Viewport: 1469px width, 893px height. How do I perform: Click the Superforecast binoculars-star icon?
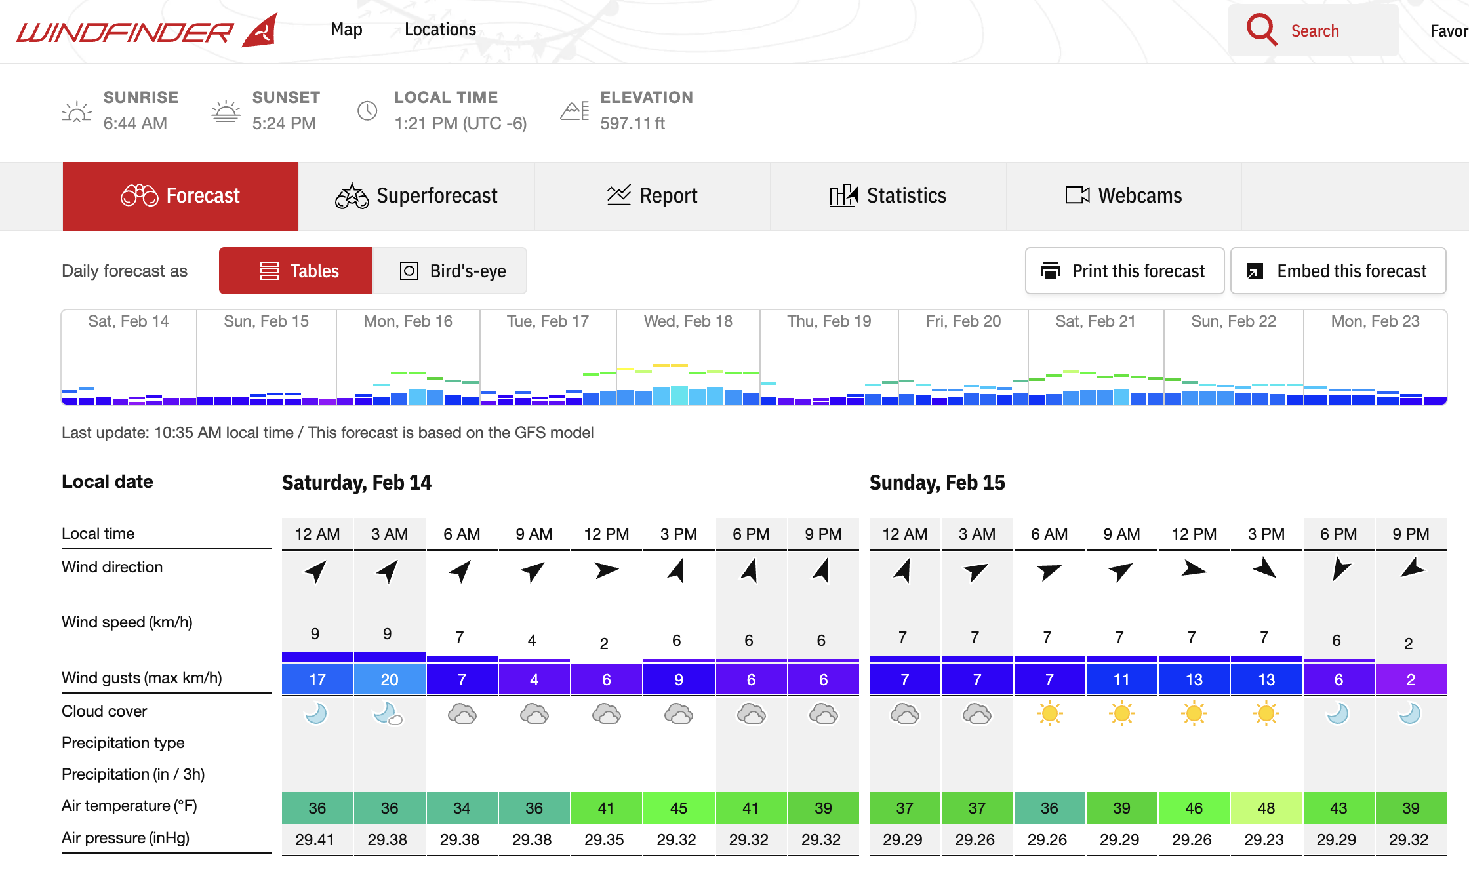coord(352,195)
